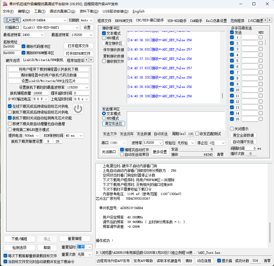Open the 文件(F) menu
Viewport: 274px width, 266px height.
pos(8,11)
